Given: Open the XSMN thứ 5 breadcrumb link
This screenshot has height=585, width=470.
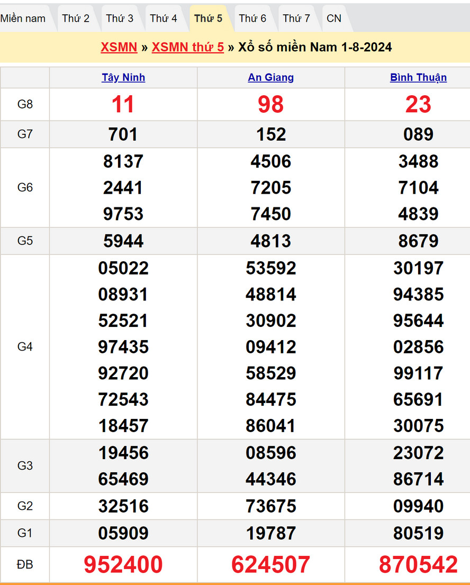Looking at the screenshot, I should pos(188,47).
